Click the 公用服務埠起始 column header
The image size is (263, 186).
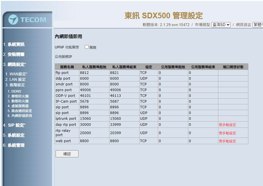tap(173, 67)
